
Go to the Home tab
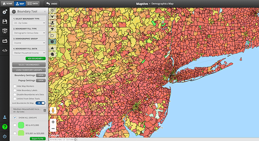click(7, 4)
